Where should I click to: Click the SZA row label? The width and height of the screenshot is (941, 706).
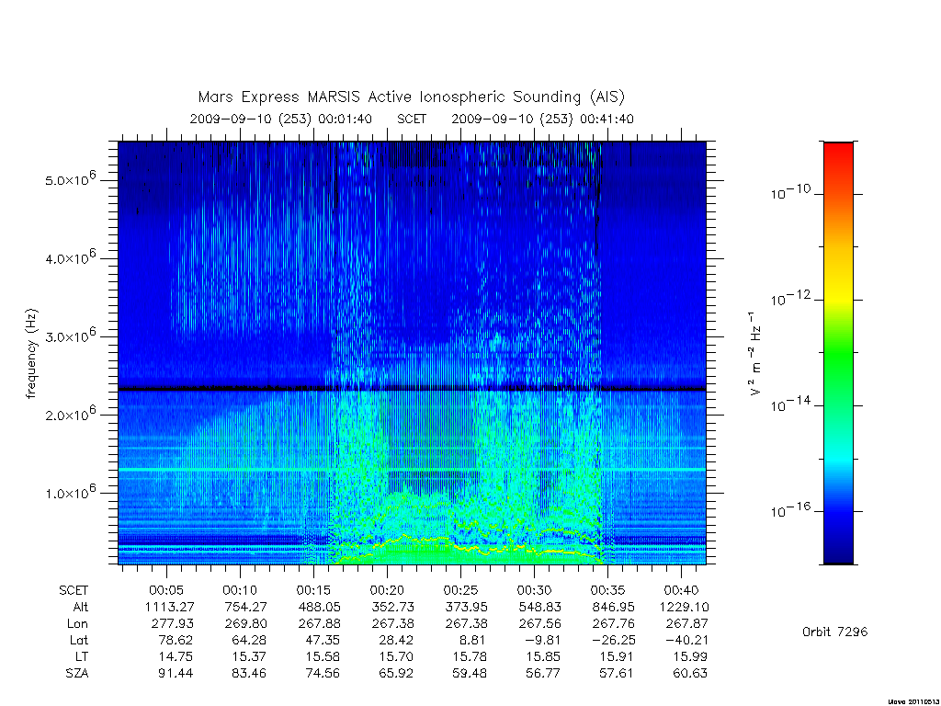click(x=77, y=674)
